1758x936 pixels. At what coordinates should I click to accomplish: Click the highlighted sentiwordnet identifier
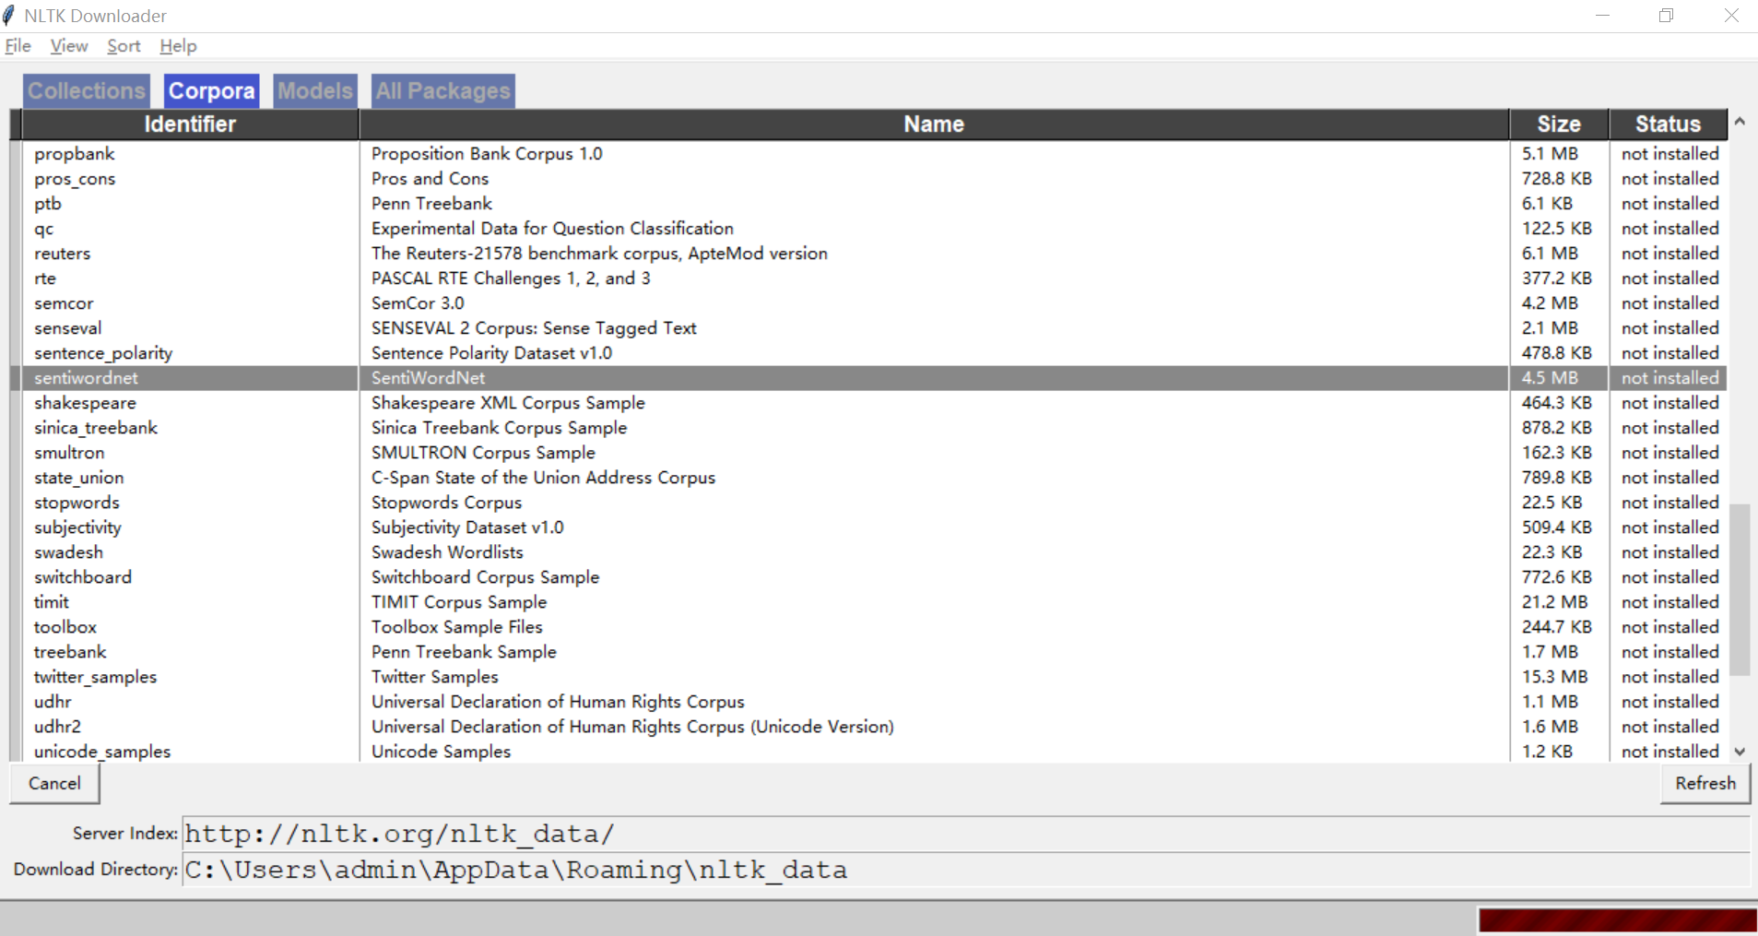(86, 378)
